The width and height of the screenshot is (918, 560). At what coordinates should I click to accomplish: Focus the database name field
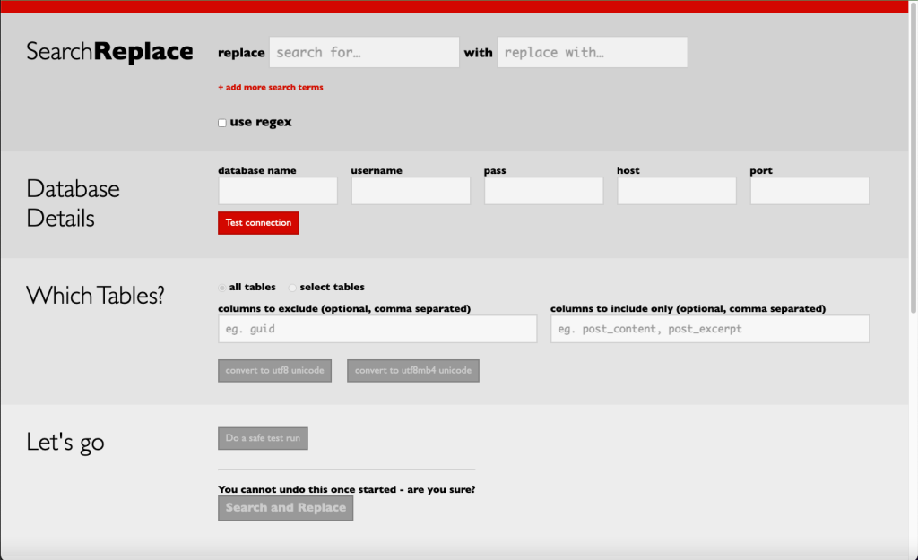coord(278,191)
